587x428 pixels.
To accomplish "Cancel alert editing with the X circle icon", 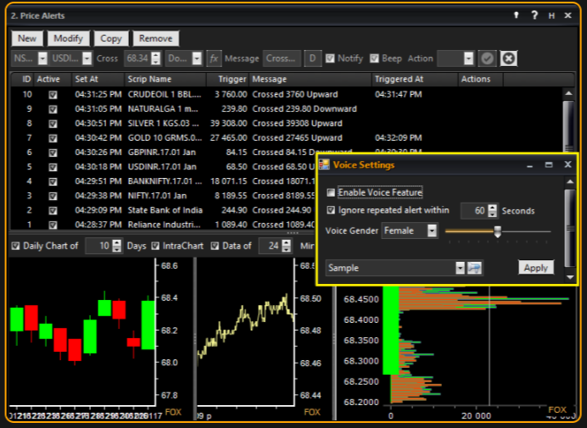I will 508,58.
